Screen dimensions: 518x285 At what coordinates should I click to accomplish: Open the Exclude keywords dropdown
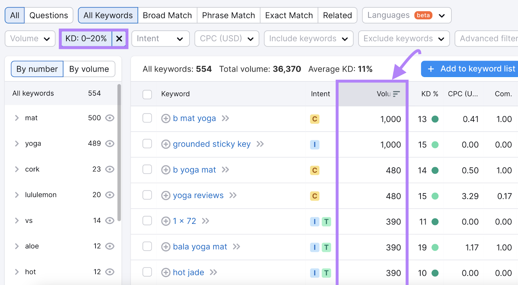pos(404,39)
